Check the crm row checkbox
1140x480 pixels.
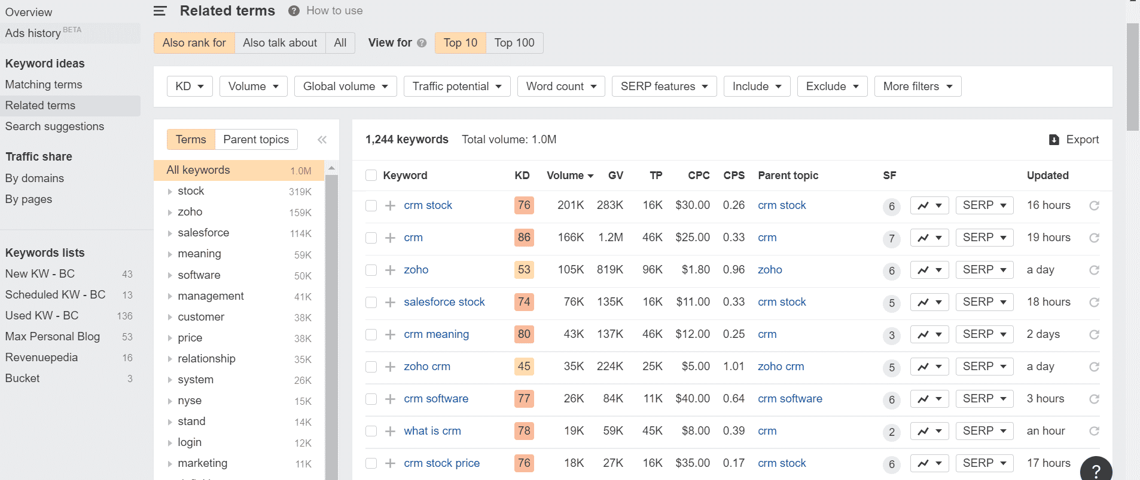pos(371,238)
